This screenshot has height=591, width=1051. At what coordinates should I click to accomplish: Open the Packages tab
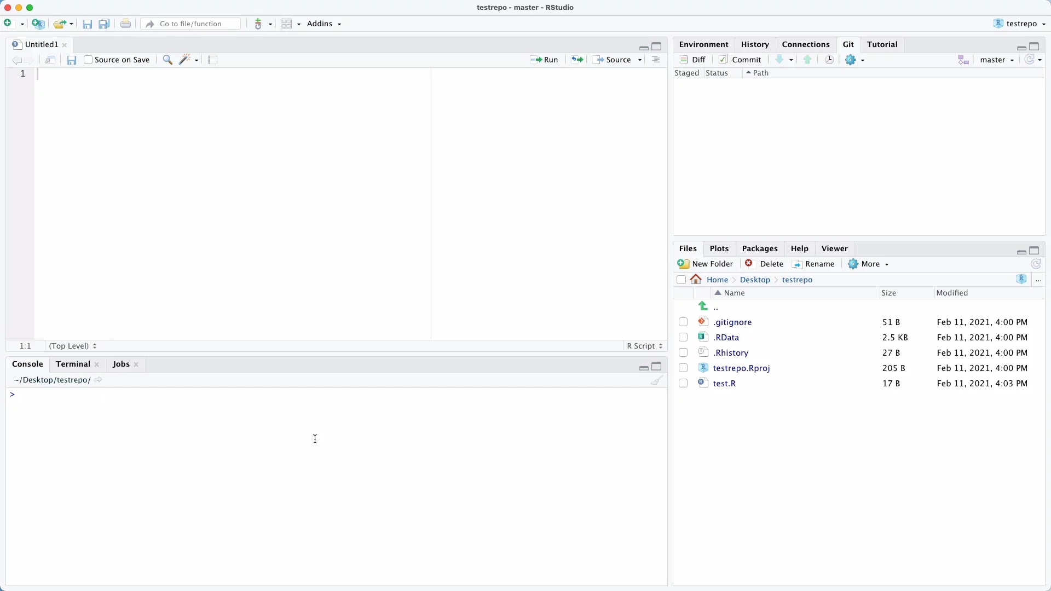759,248
